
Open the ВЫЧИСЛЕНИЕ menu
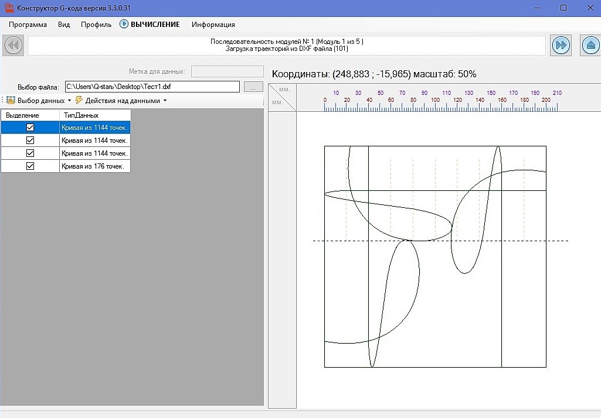pos(155,25)
